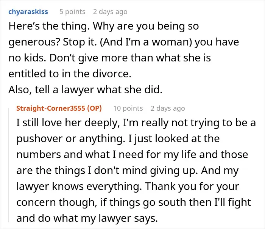Open timestamp beside chyaraskiss's 5 points
This screenshot has width=265, height=229.
[x=110, y=12]
